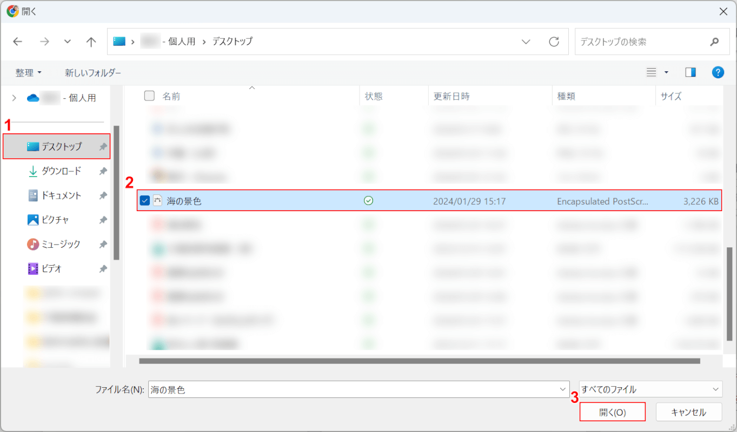This screenshot has width=737, height=432.
Task: Uncheck the 海の景色 file checkbox
Action: click(144, 201)
